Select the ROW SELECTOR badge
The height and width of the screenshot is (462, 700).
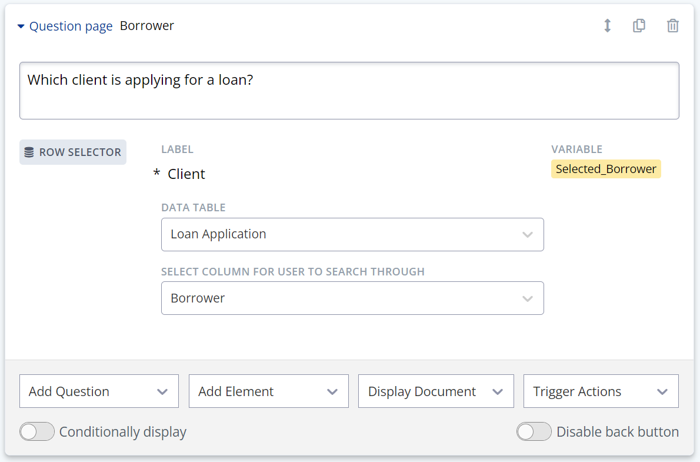(72, 152)
